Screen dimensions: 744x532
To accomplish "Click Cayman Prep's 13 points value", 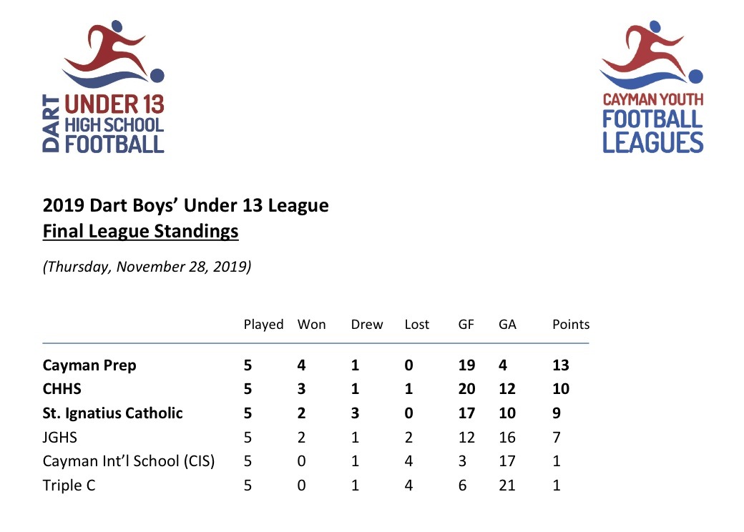I will point(561,365).
